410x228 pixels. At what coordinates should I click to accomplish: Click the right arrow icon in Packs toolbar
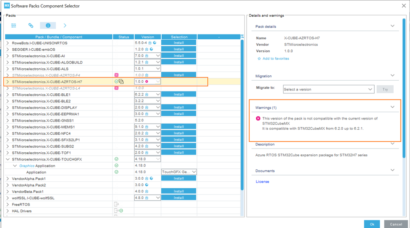(x=65, y=25)
